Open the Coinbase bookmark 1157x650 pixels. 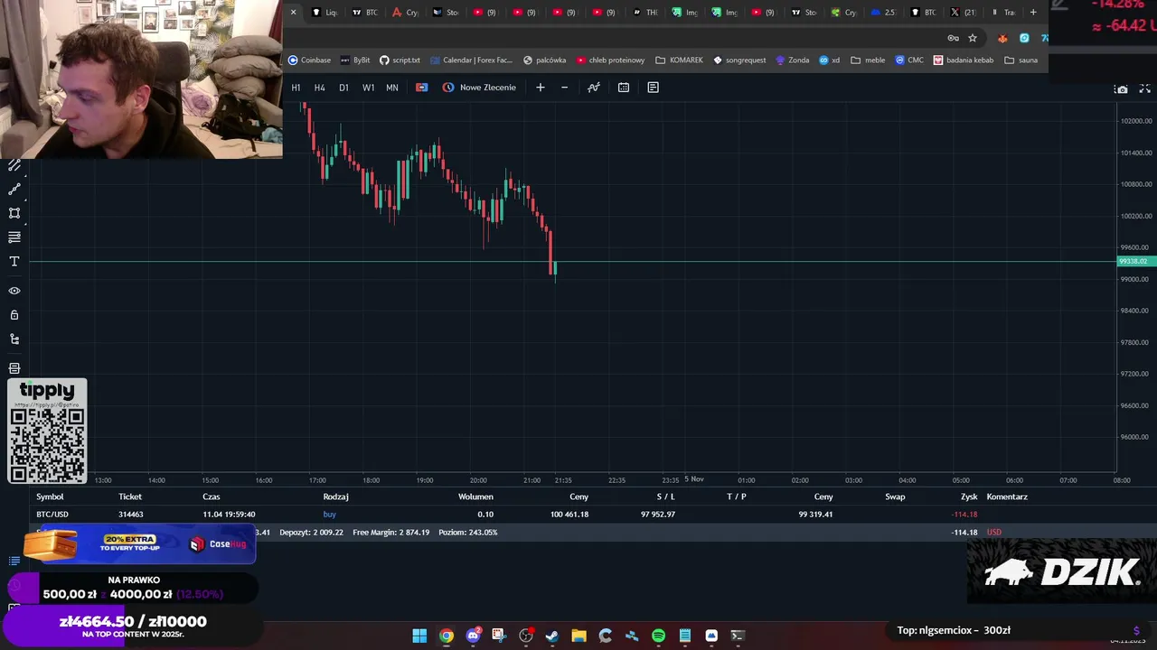click(x=309, y=60)
